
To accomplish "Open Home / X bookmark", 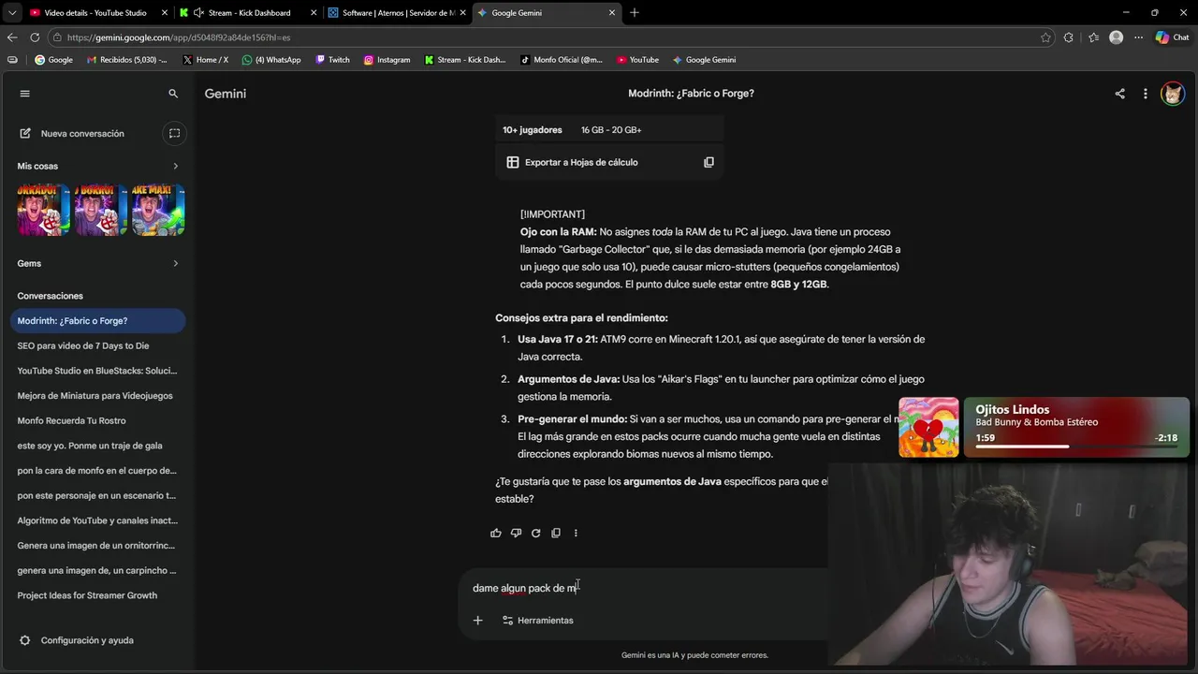I will click(x=205, y=60).
